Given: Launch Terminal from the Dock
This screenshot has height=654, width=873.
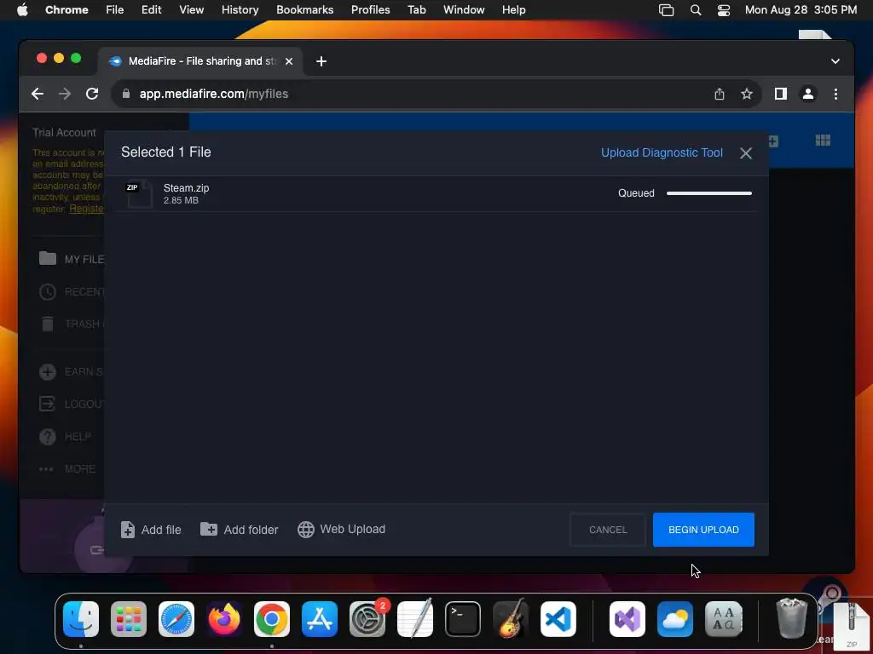Looking at the screenshot, I should point(463,619).
